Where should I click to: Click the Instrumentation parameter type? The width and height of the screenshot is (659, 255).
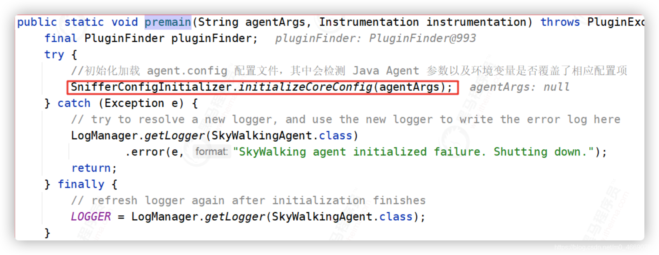click(x=369, y=22)
